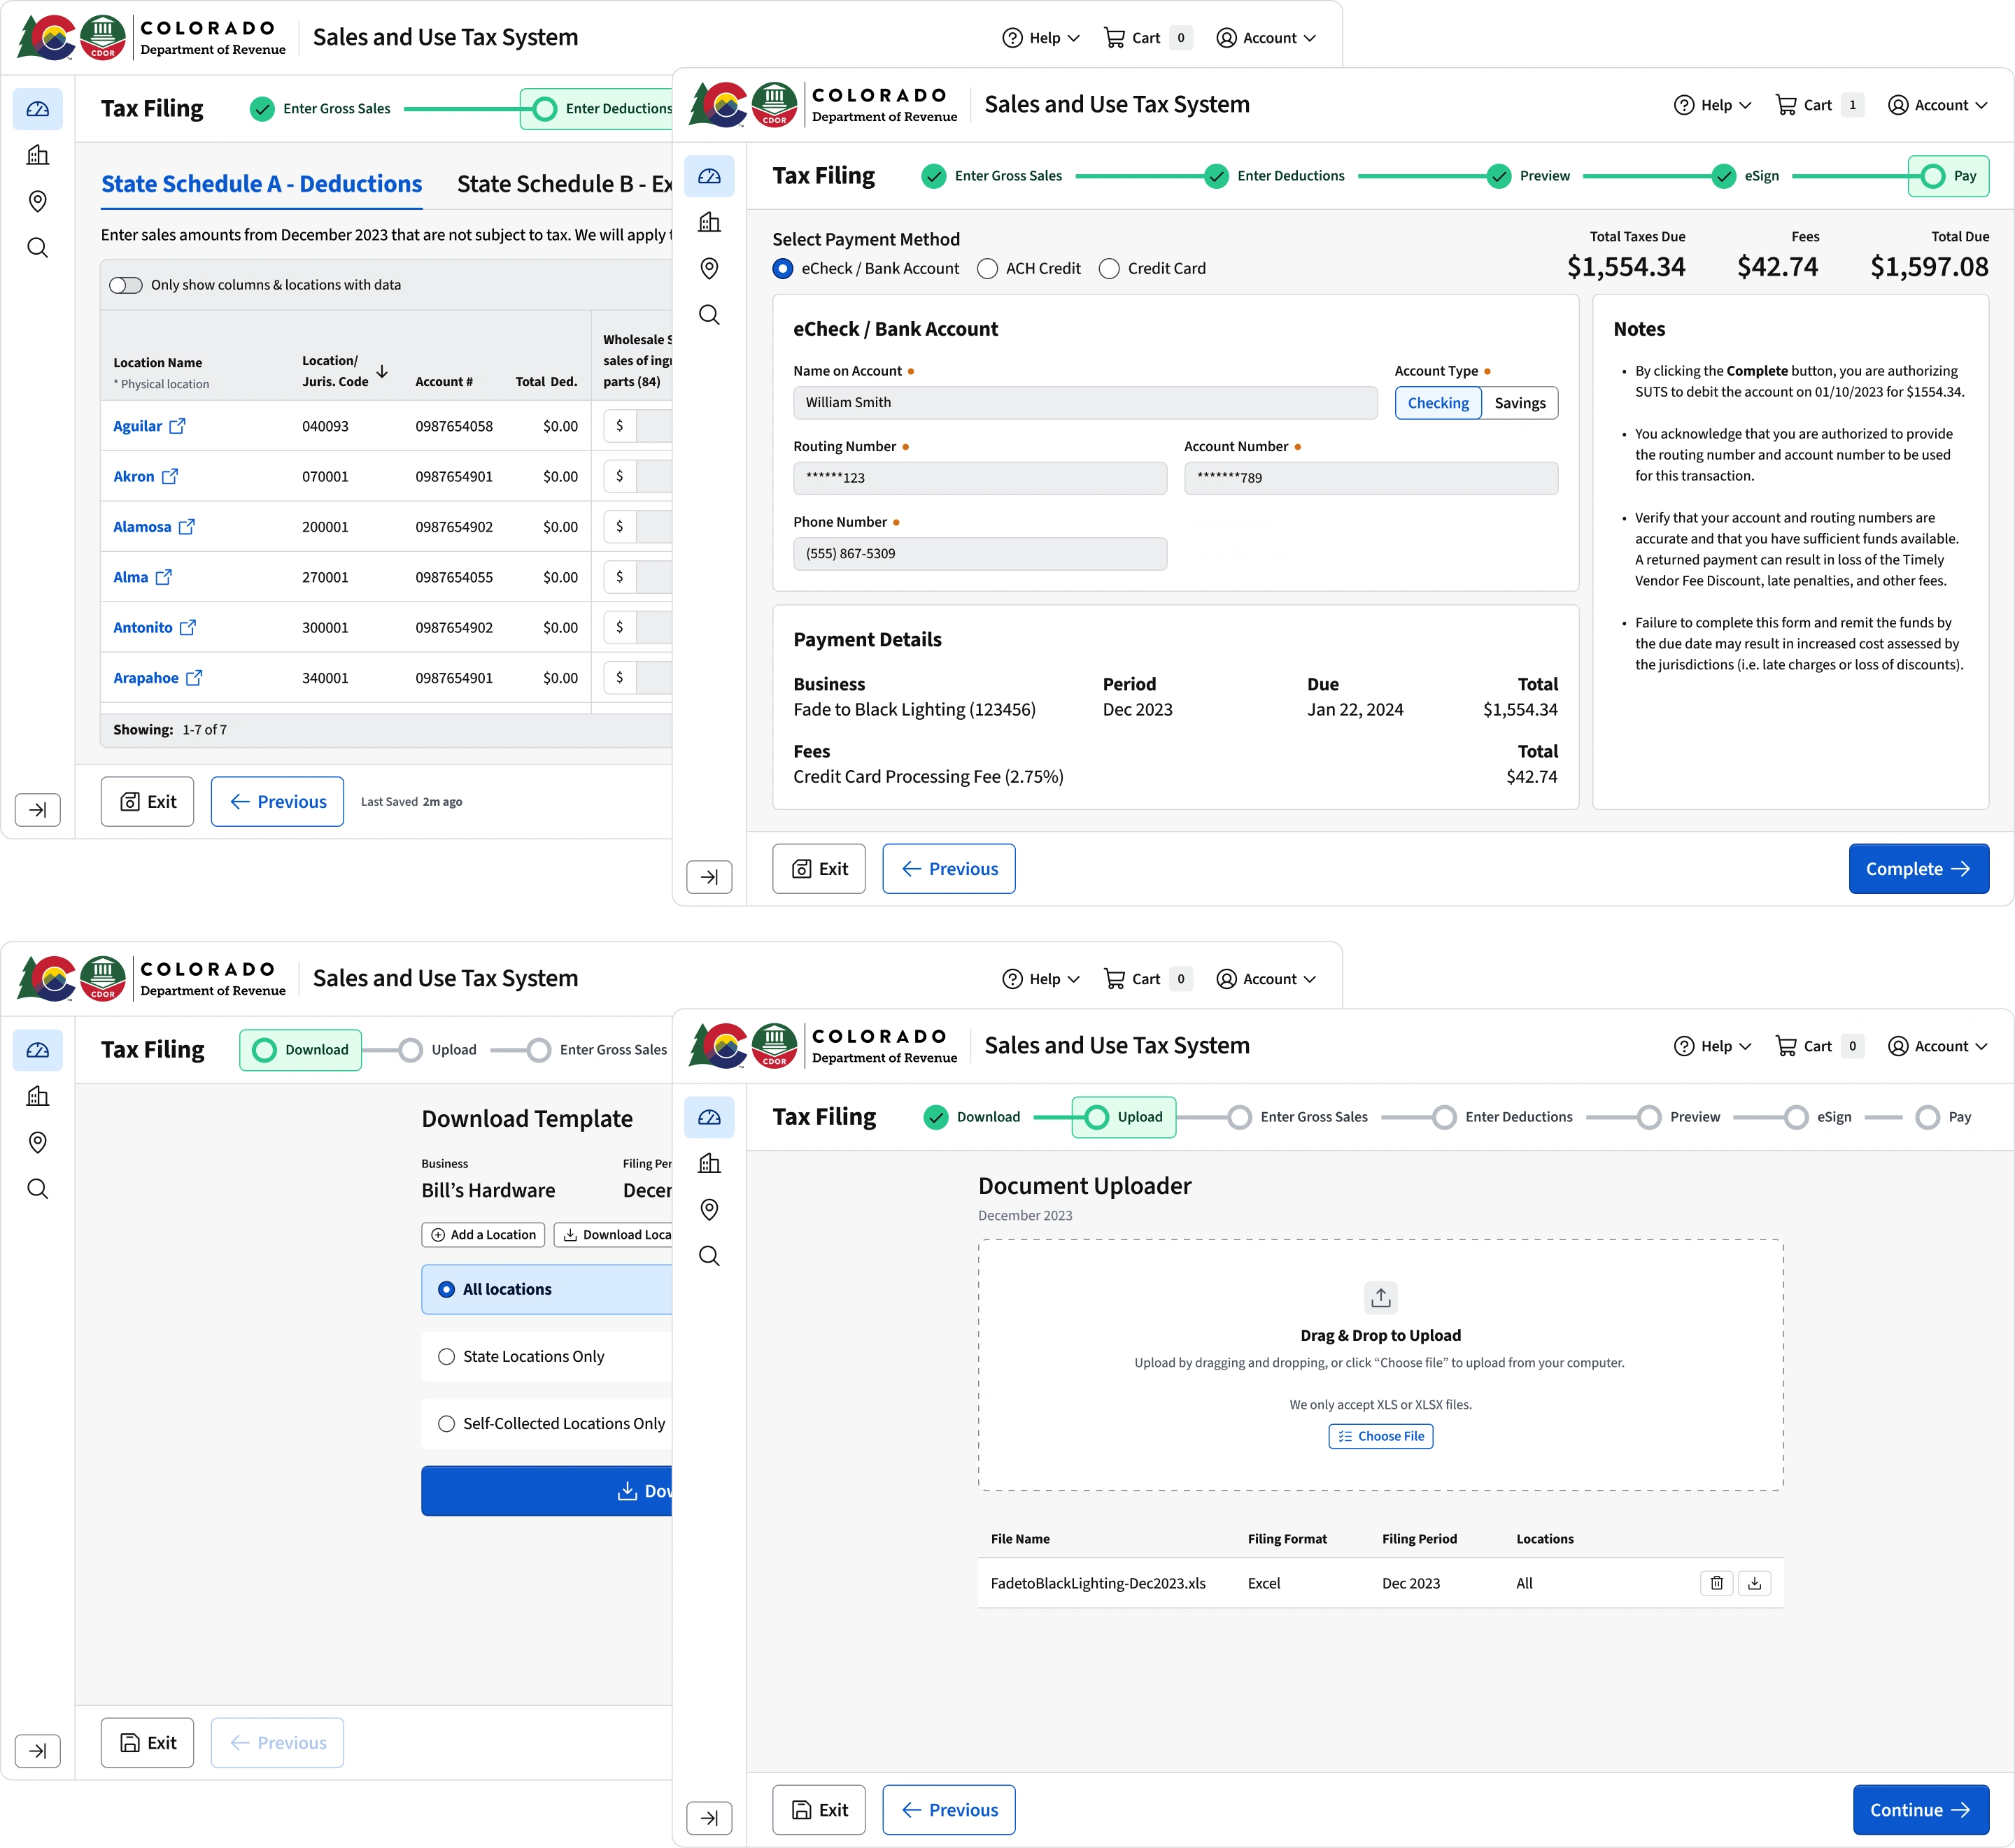Click the Complete button to finish payment
Viewport: 2015px width, 1848px height.
[1918, 868]
